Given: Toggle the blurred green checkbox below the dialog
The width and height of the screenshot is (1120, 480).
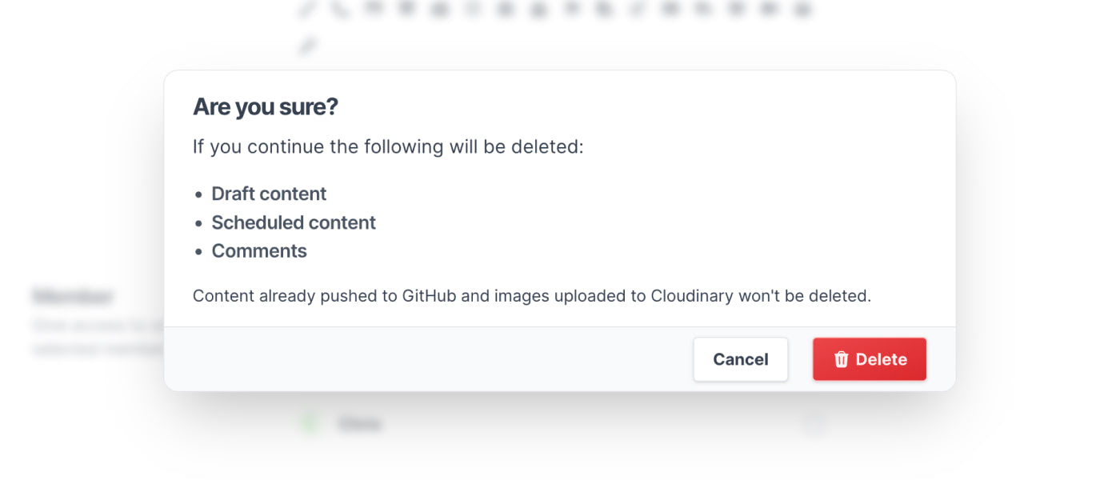Looking at the screenshot, I should click(308, 422).
